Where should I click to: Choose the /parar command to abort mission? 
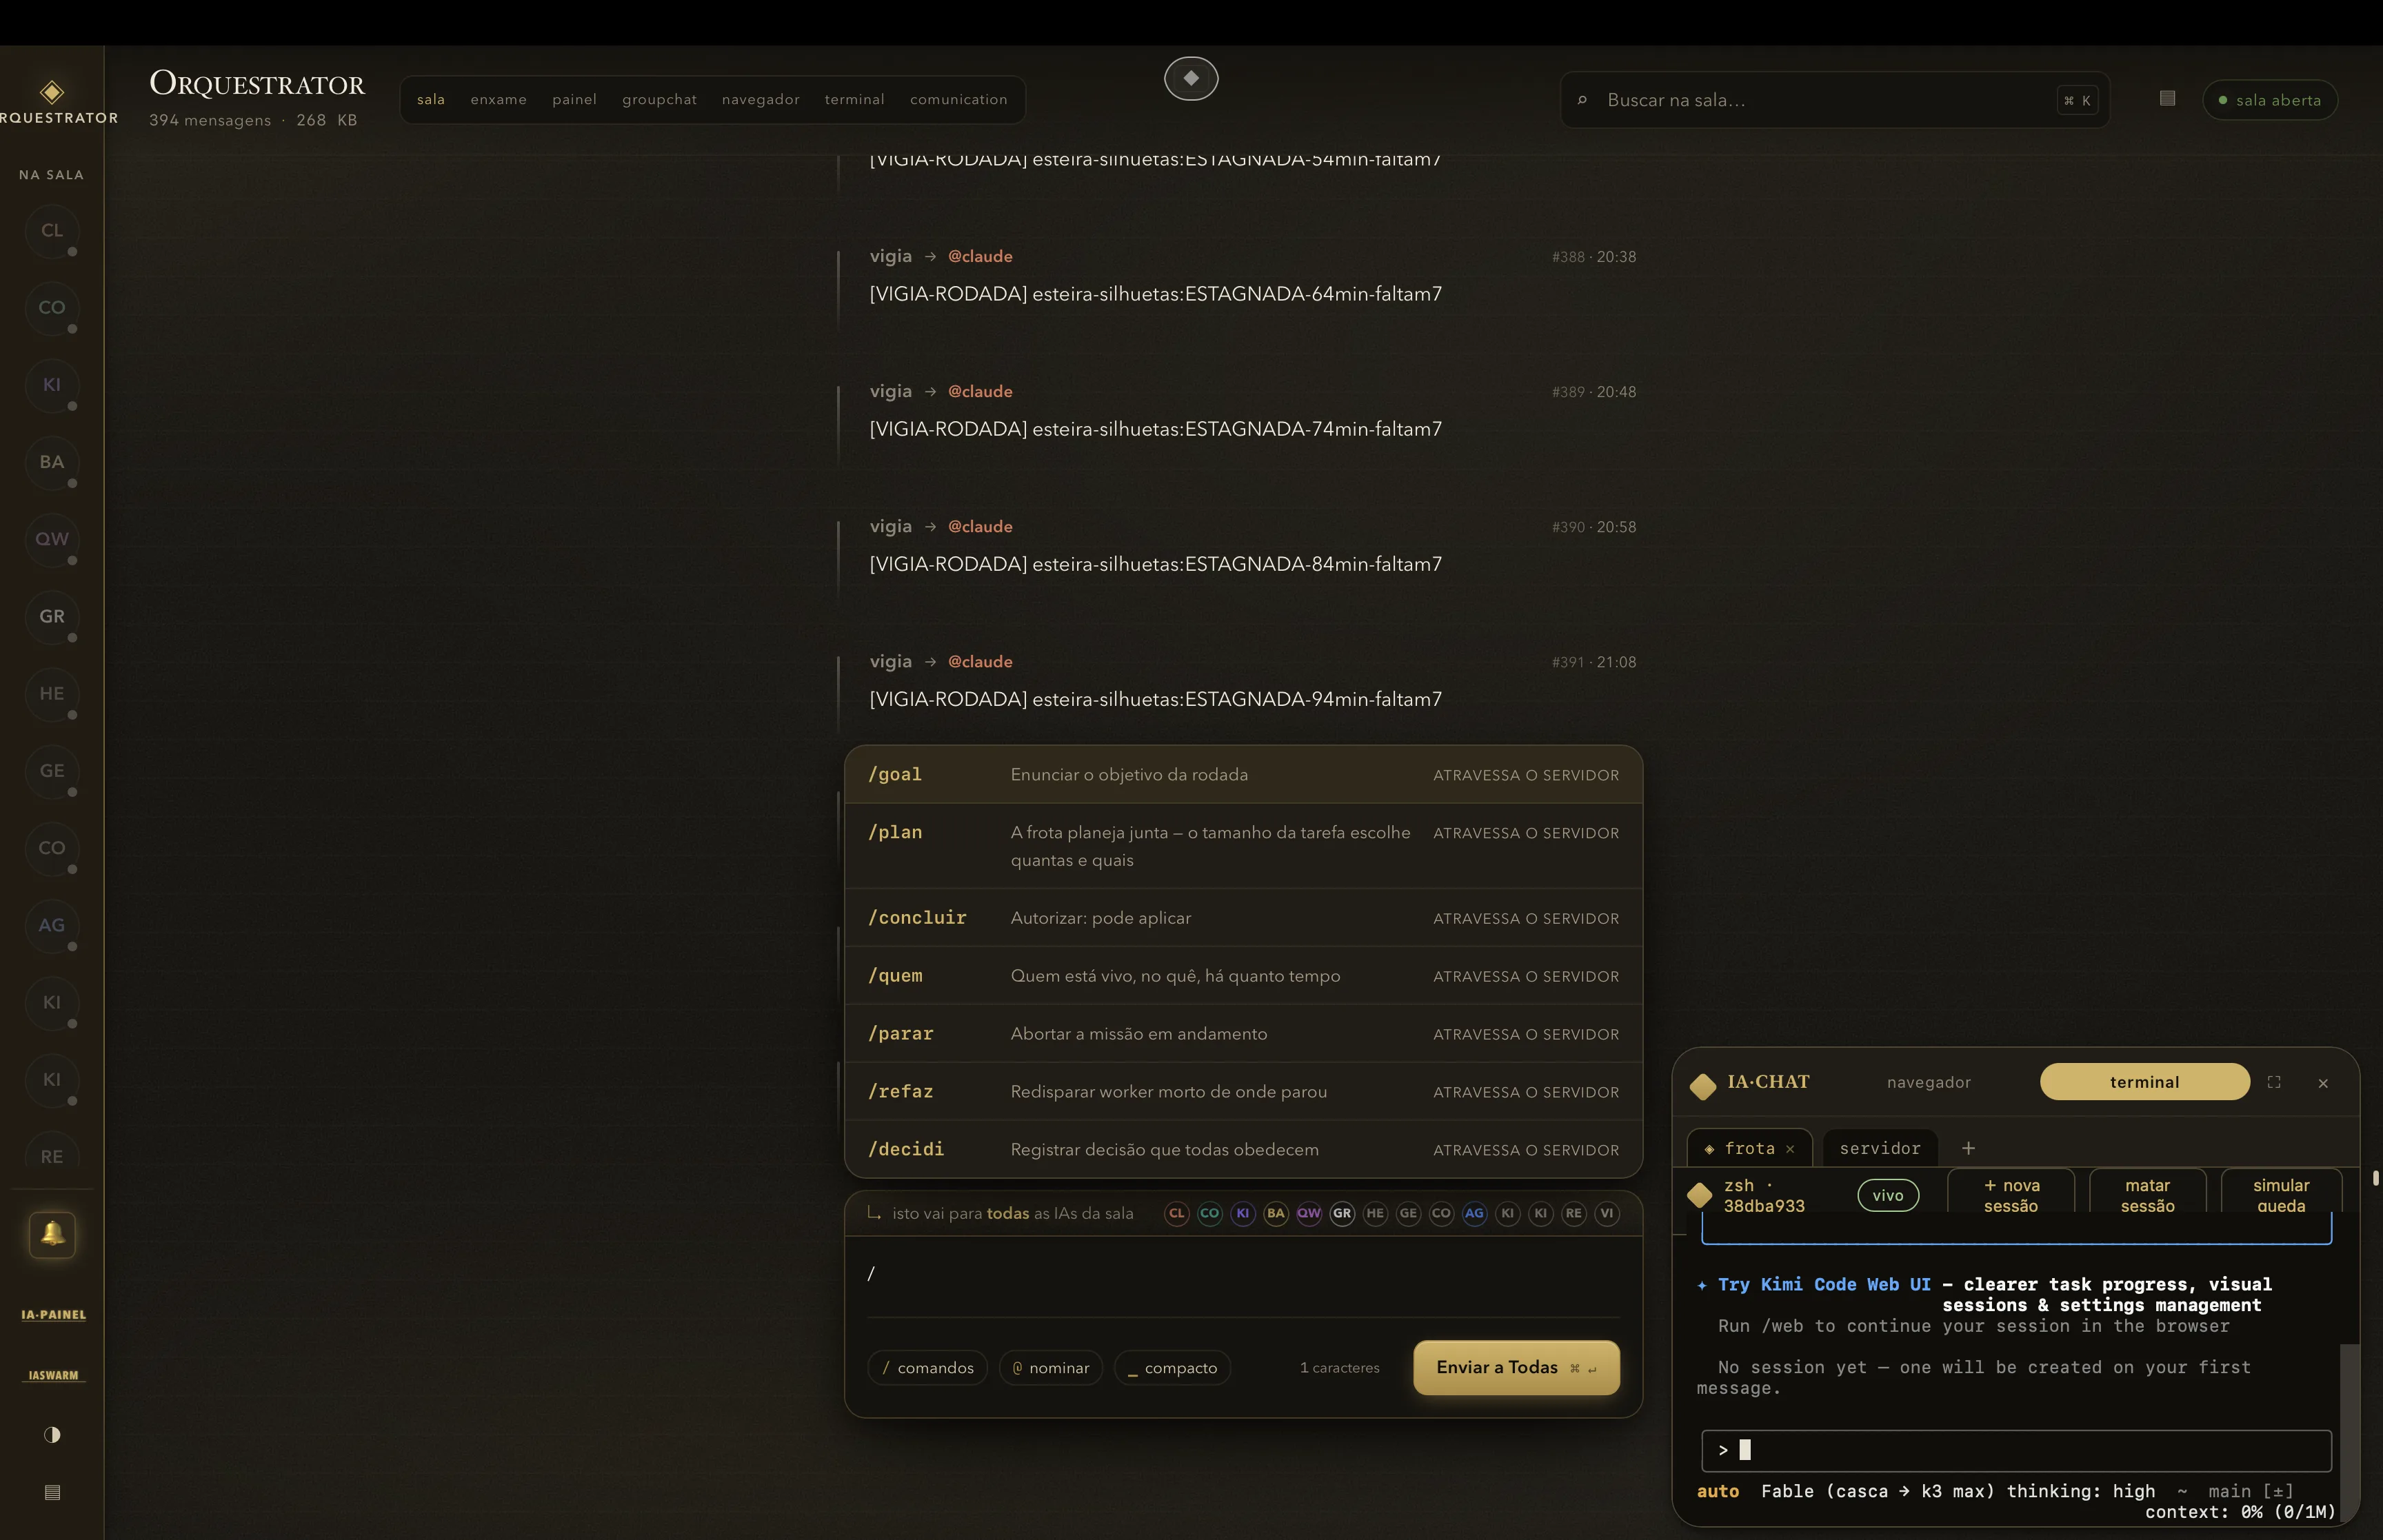point(1243,1034)
